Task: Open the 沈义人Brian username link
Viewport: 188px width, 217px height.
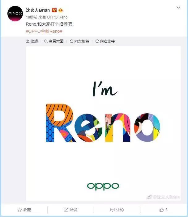Action: 38,10
